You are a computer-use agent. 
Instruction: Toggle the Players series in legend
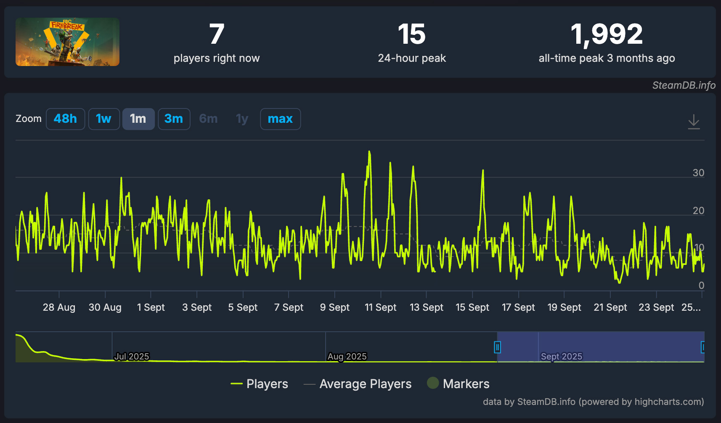click(260, 384)
